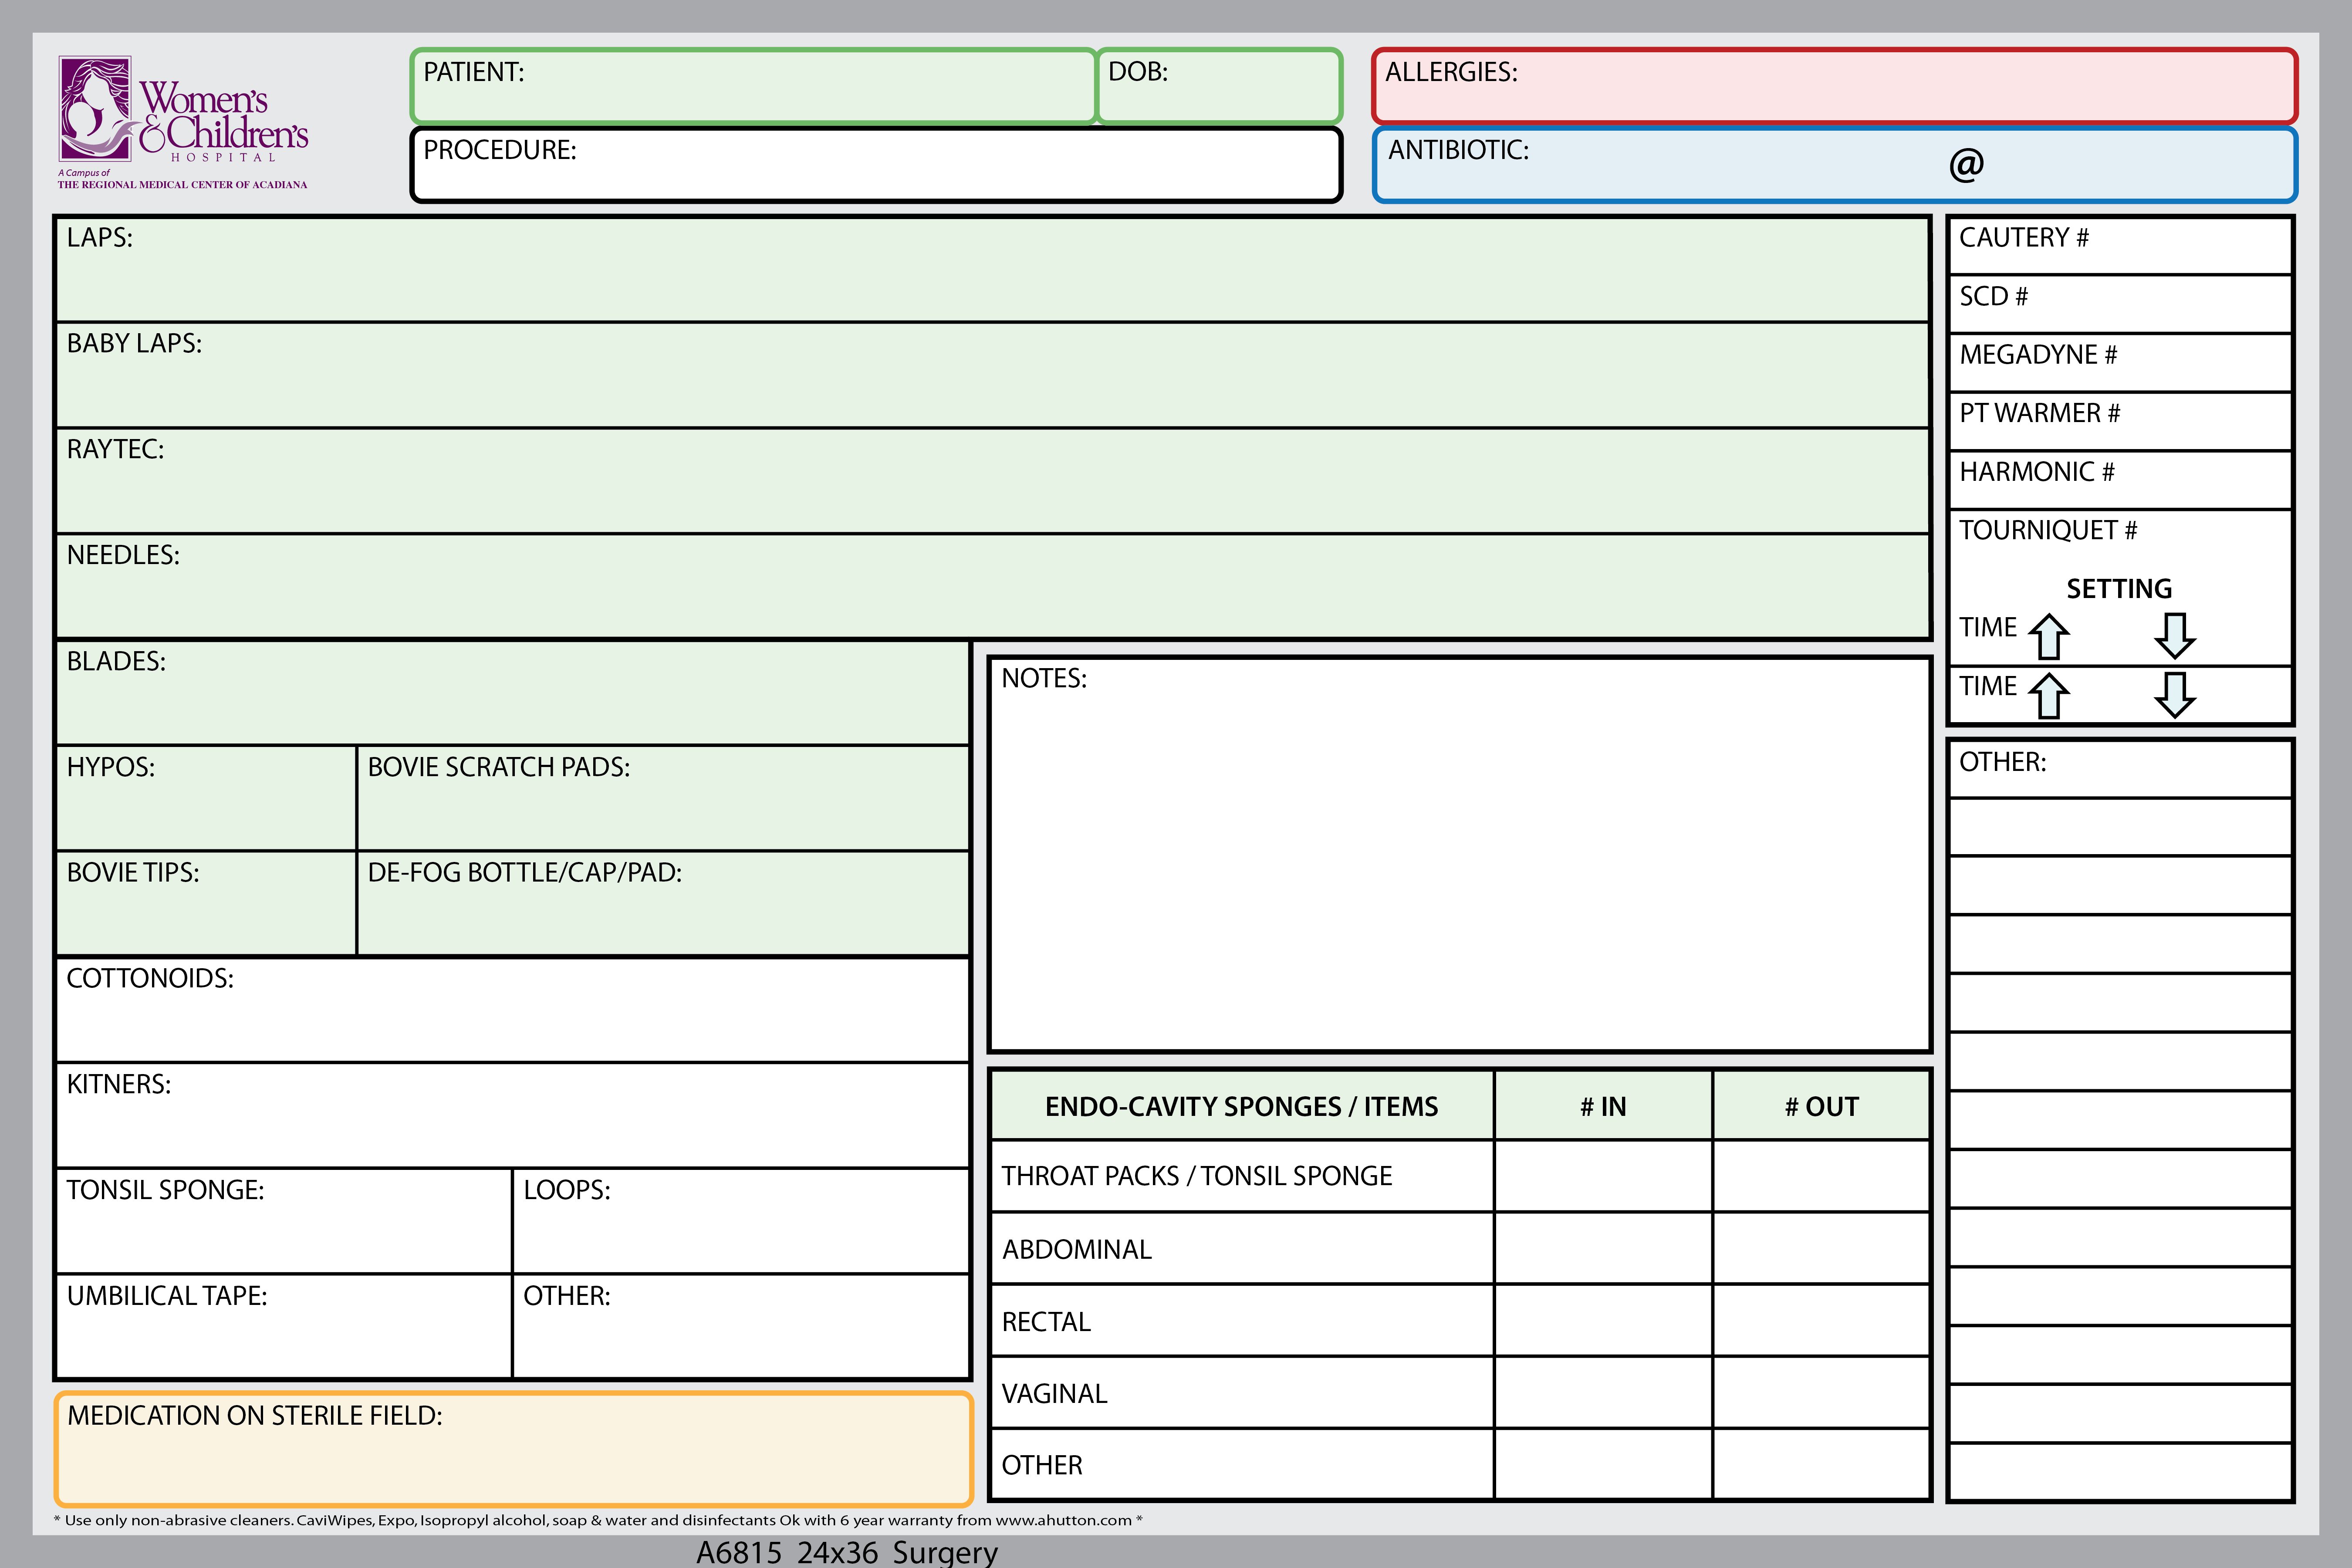Select the RAYTEC count row
Viewport: 2352px width, 1568px height.
point(992,481)
